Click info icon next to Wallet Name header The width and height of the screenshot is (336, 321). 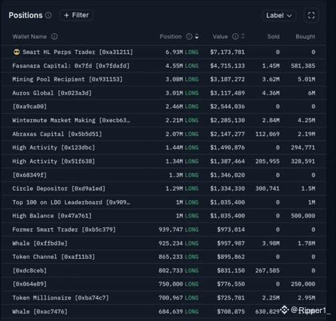pyautogui.click(x=54, y=37)
